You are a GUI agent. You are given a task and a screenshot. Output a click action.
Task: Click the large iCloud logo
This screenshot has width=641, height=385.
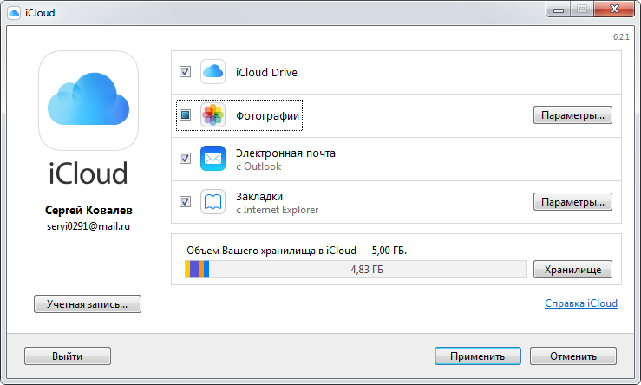[88, 101]
